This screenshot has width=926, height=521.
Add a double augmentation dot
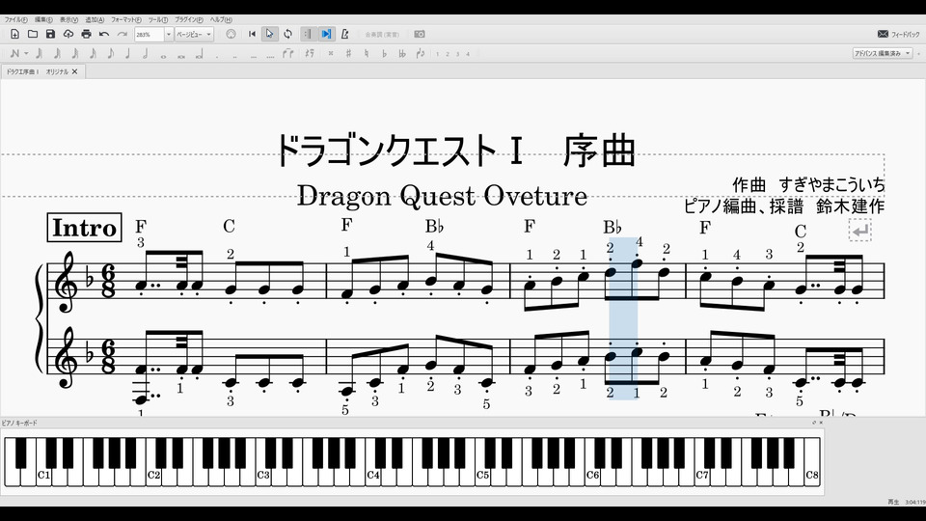coord(235,55)
